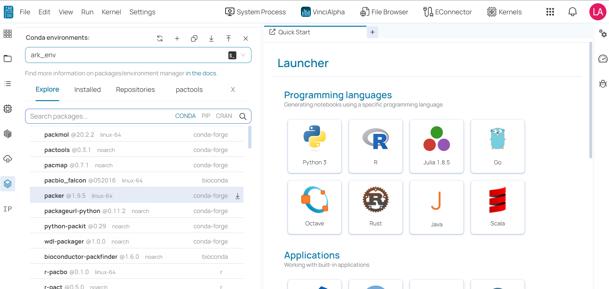Screen dimensions: 609x289
Task: Open the File Browser from the left sidebar
Action: click(x=8, y=58)
